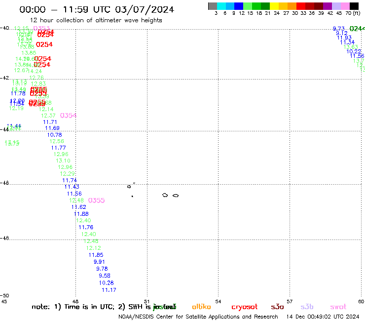Click wave height reading 11.77
Viewport: 365px width, 321px height.
(x=58, y=148)
